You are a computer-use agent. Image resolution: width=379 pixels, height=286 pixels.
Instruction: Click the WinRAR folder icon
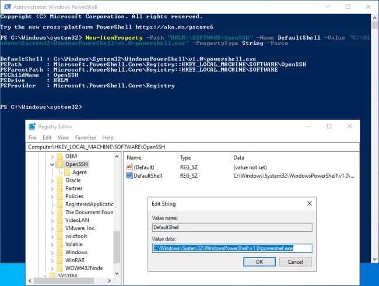59,260
